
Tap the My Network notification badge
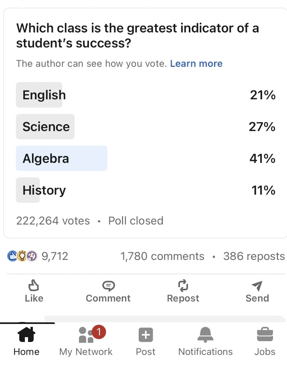click(x=99, y=332)
